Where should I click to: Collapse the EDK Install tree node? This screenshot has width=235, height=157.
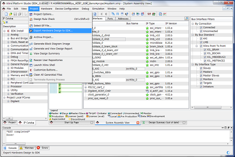pos(4,31)
